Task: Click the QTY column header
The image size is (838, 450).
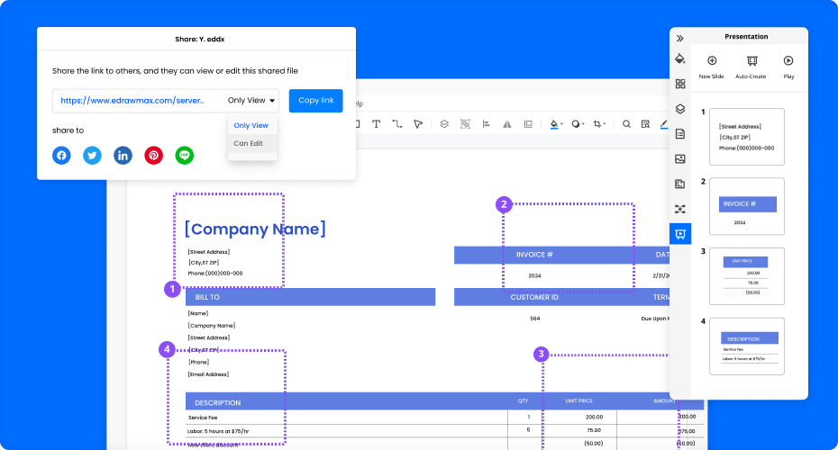Action: point(523,400)
